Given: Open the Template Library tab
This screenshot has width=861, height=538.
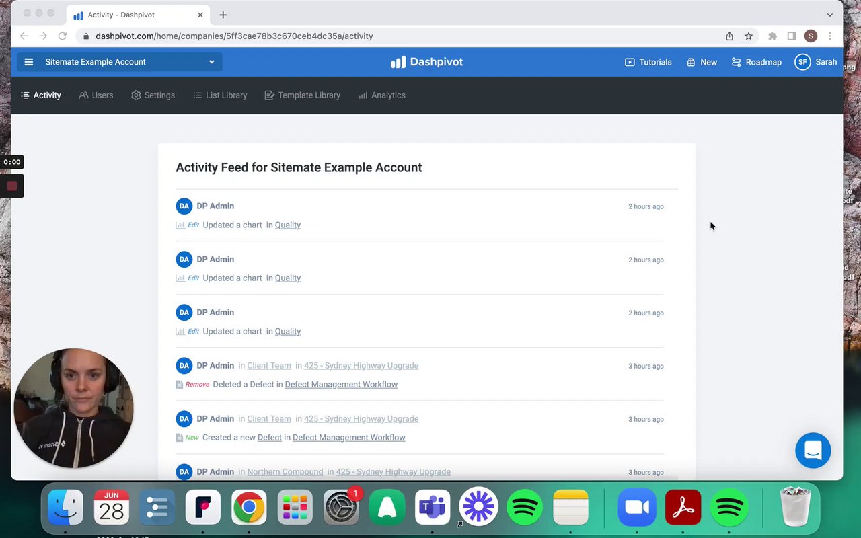Looking at the screenshot, I should click(x=302, y=95).
